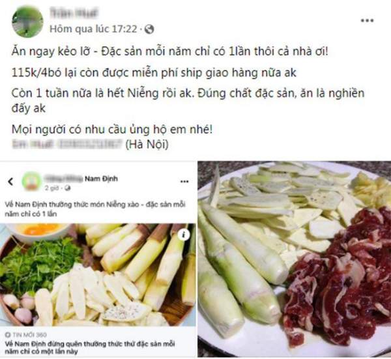This screenshot has width=391, height=359.
Task: Open the post's three-dot options menu
Action: (x=367, y=20)
